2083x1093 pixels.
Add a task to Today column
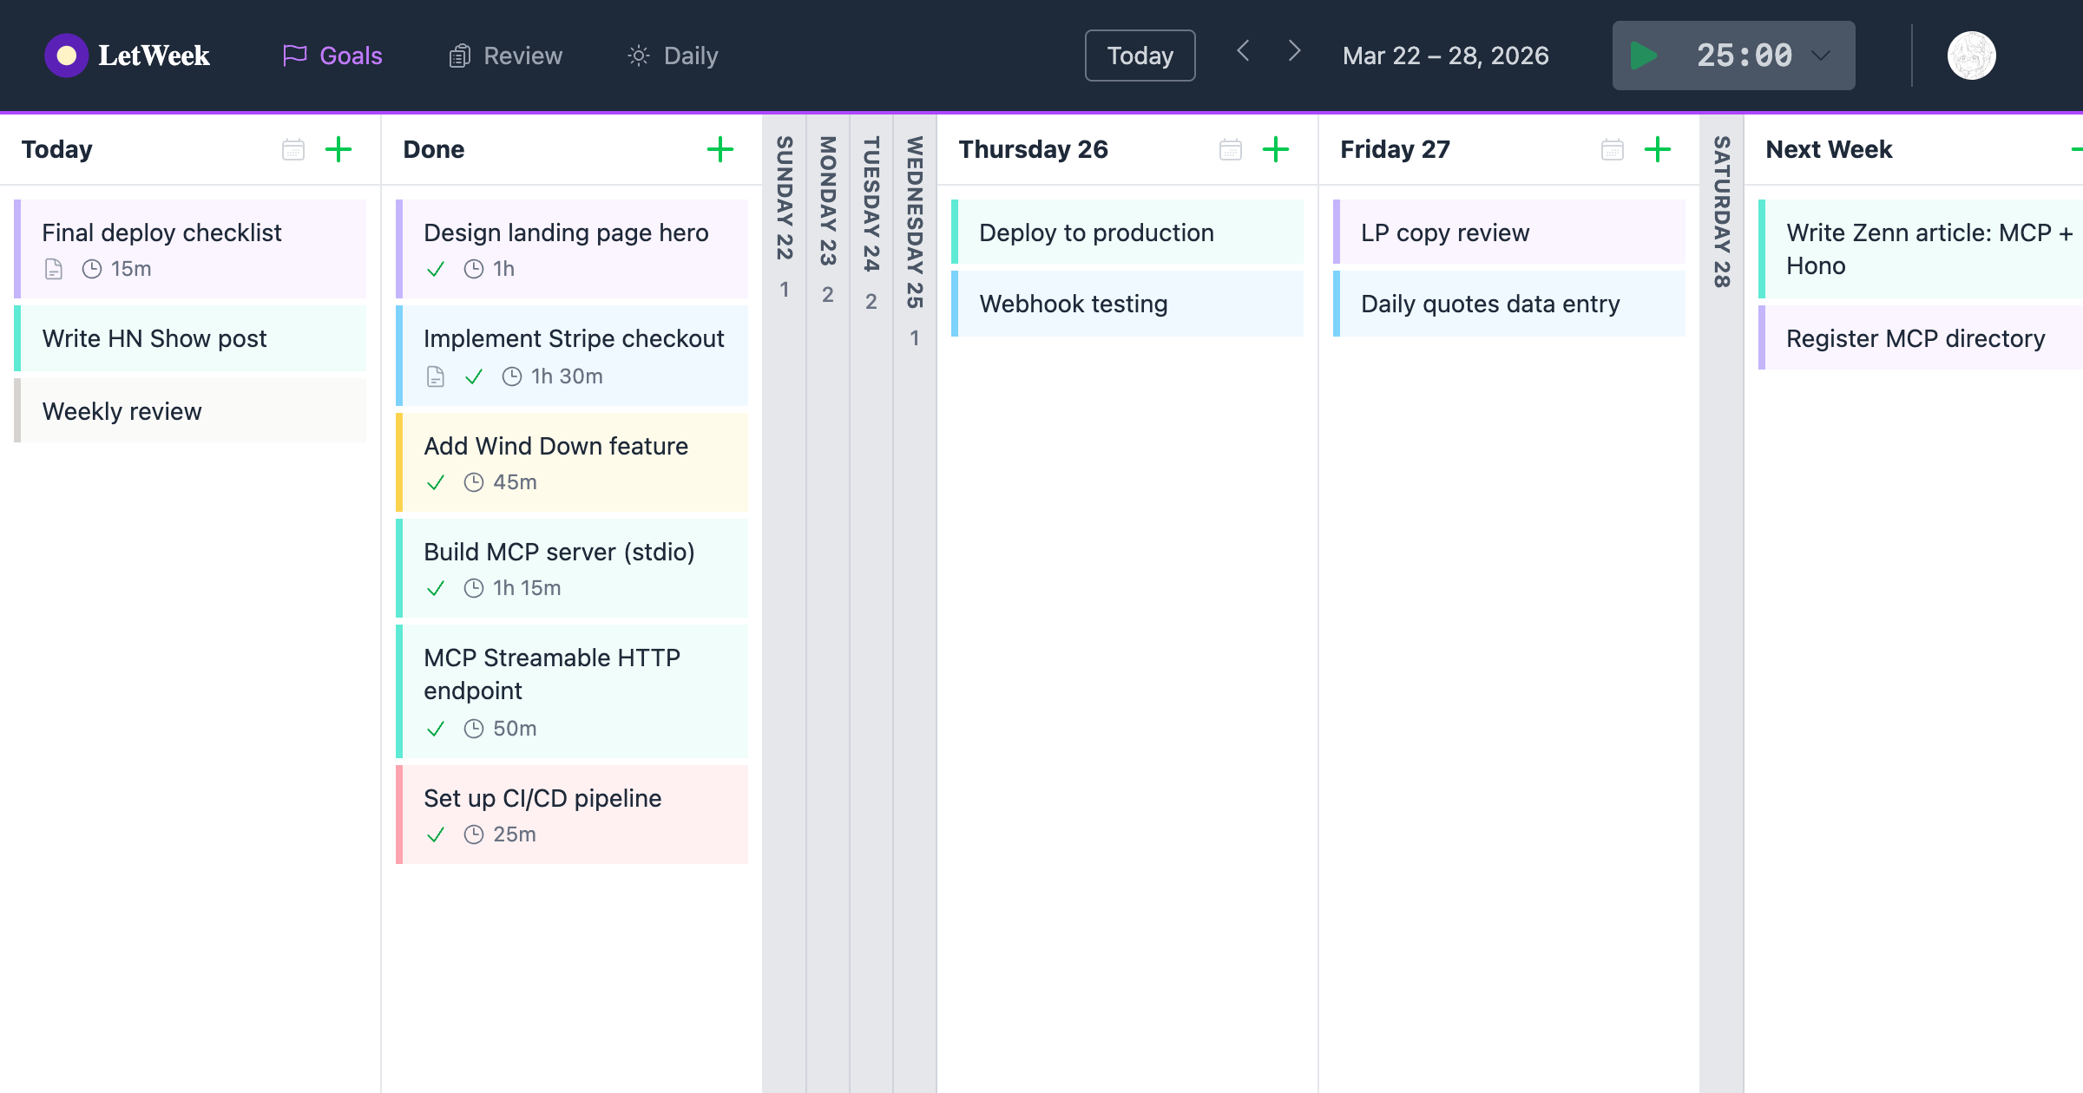(338, 149)
